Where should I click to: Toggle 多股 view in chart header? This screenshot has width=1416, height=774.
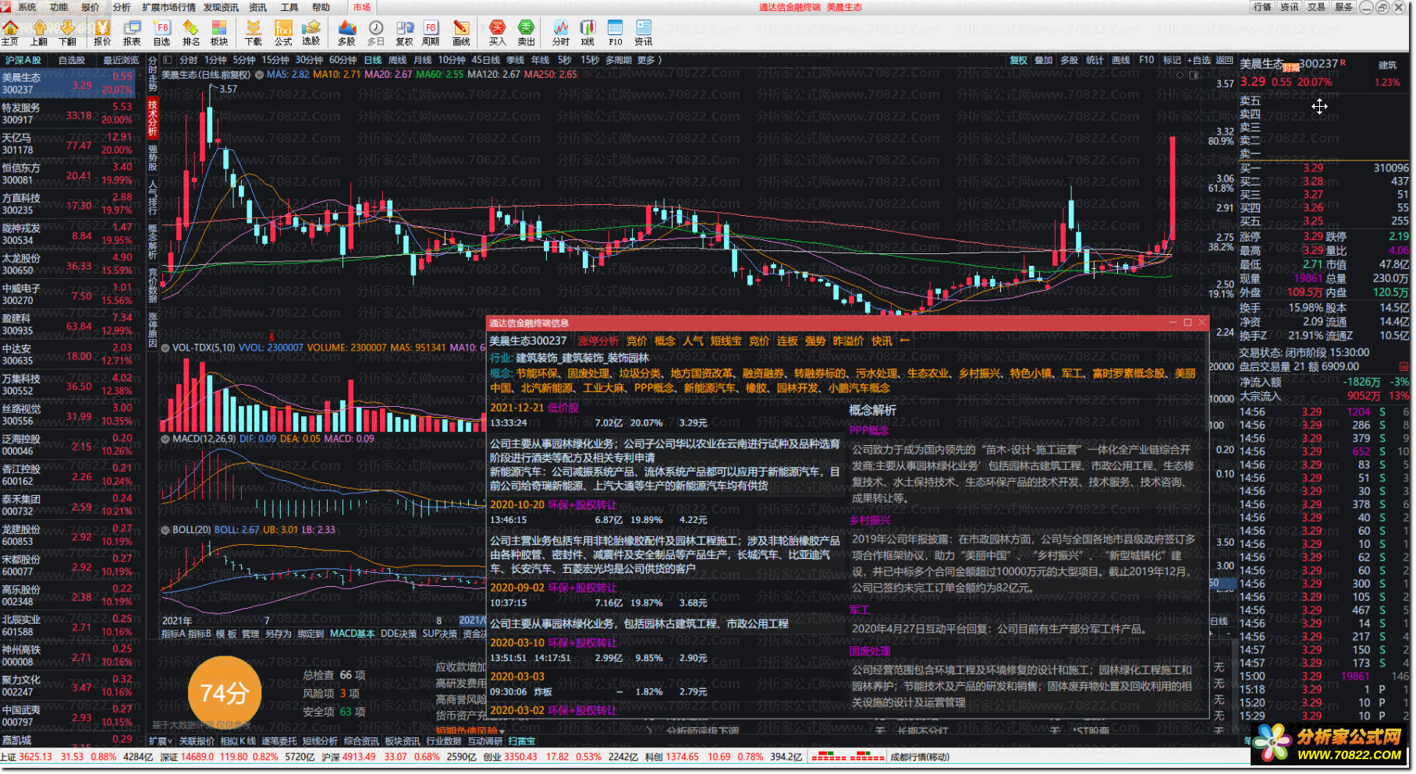tap(1069, 60)
